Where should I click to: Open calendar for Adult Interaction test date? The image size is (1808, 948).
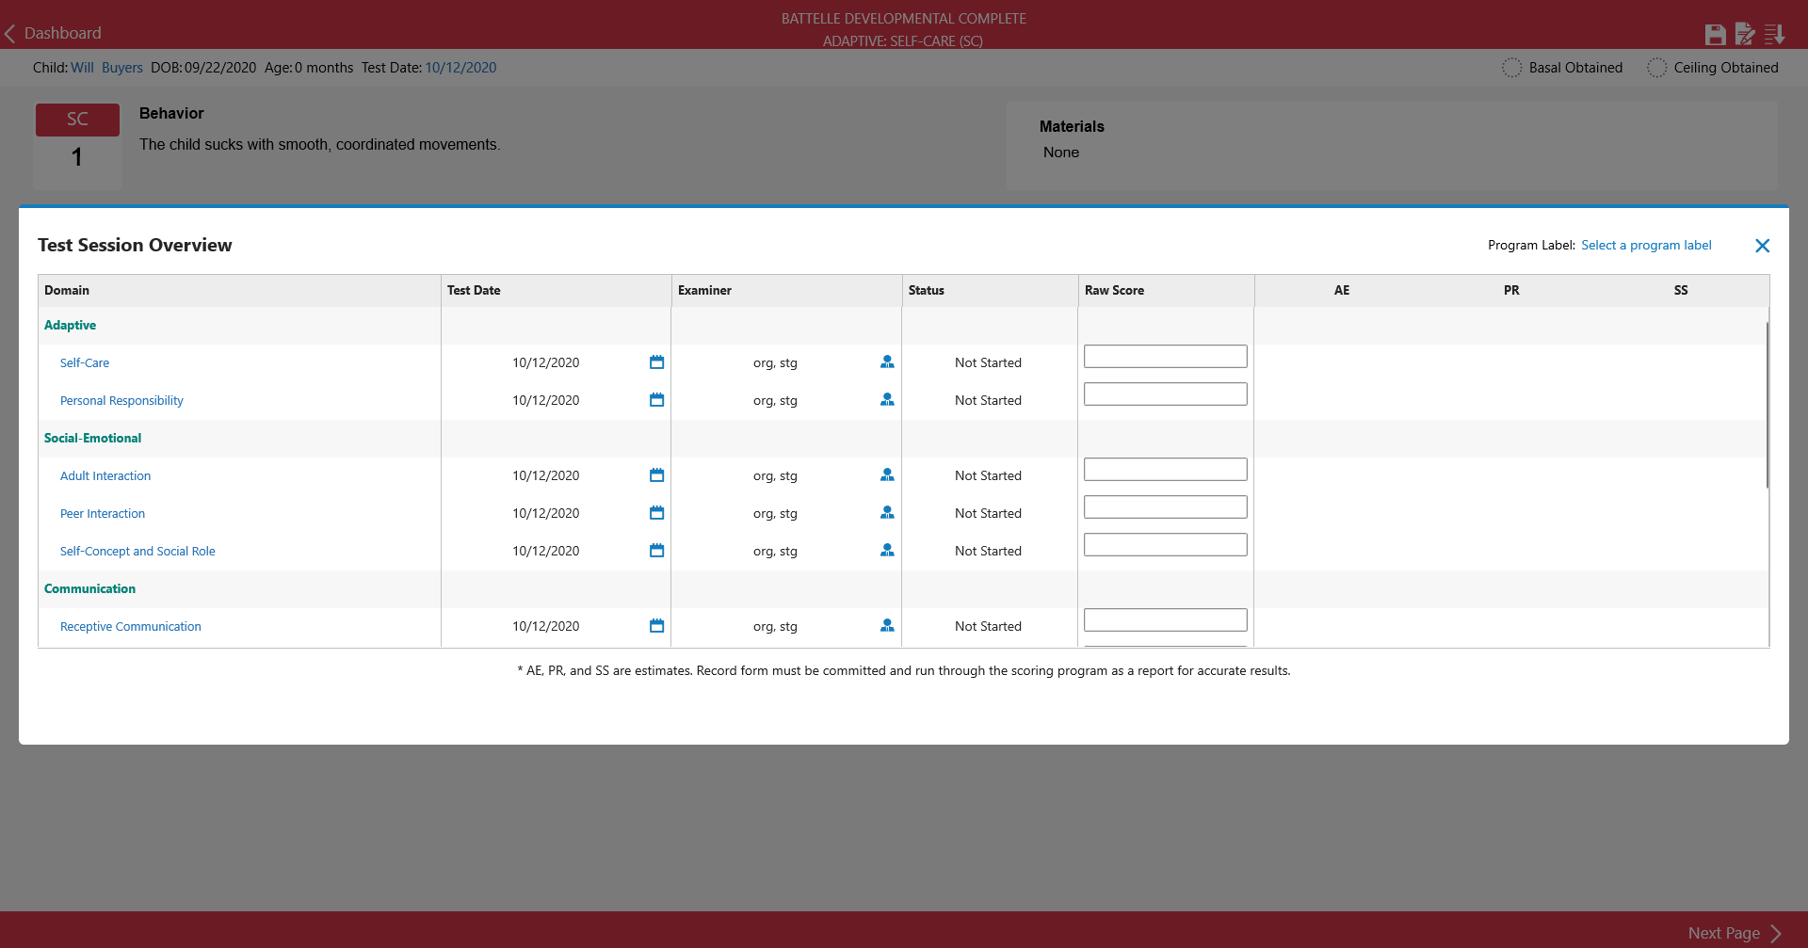click(656, 475)
